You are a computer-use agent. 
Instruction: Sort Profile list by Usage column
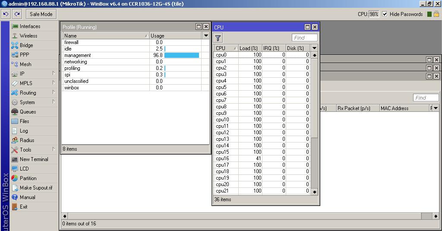[175, 36]
